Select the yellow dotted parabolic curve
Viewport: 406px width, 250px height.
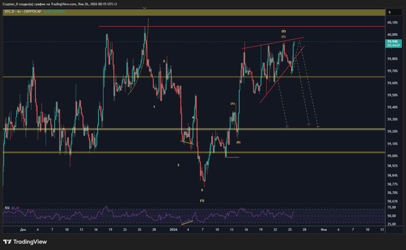click(141, 67)
